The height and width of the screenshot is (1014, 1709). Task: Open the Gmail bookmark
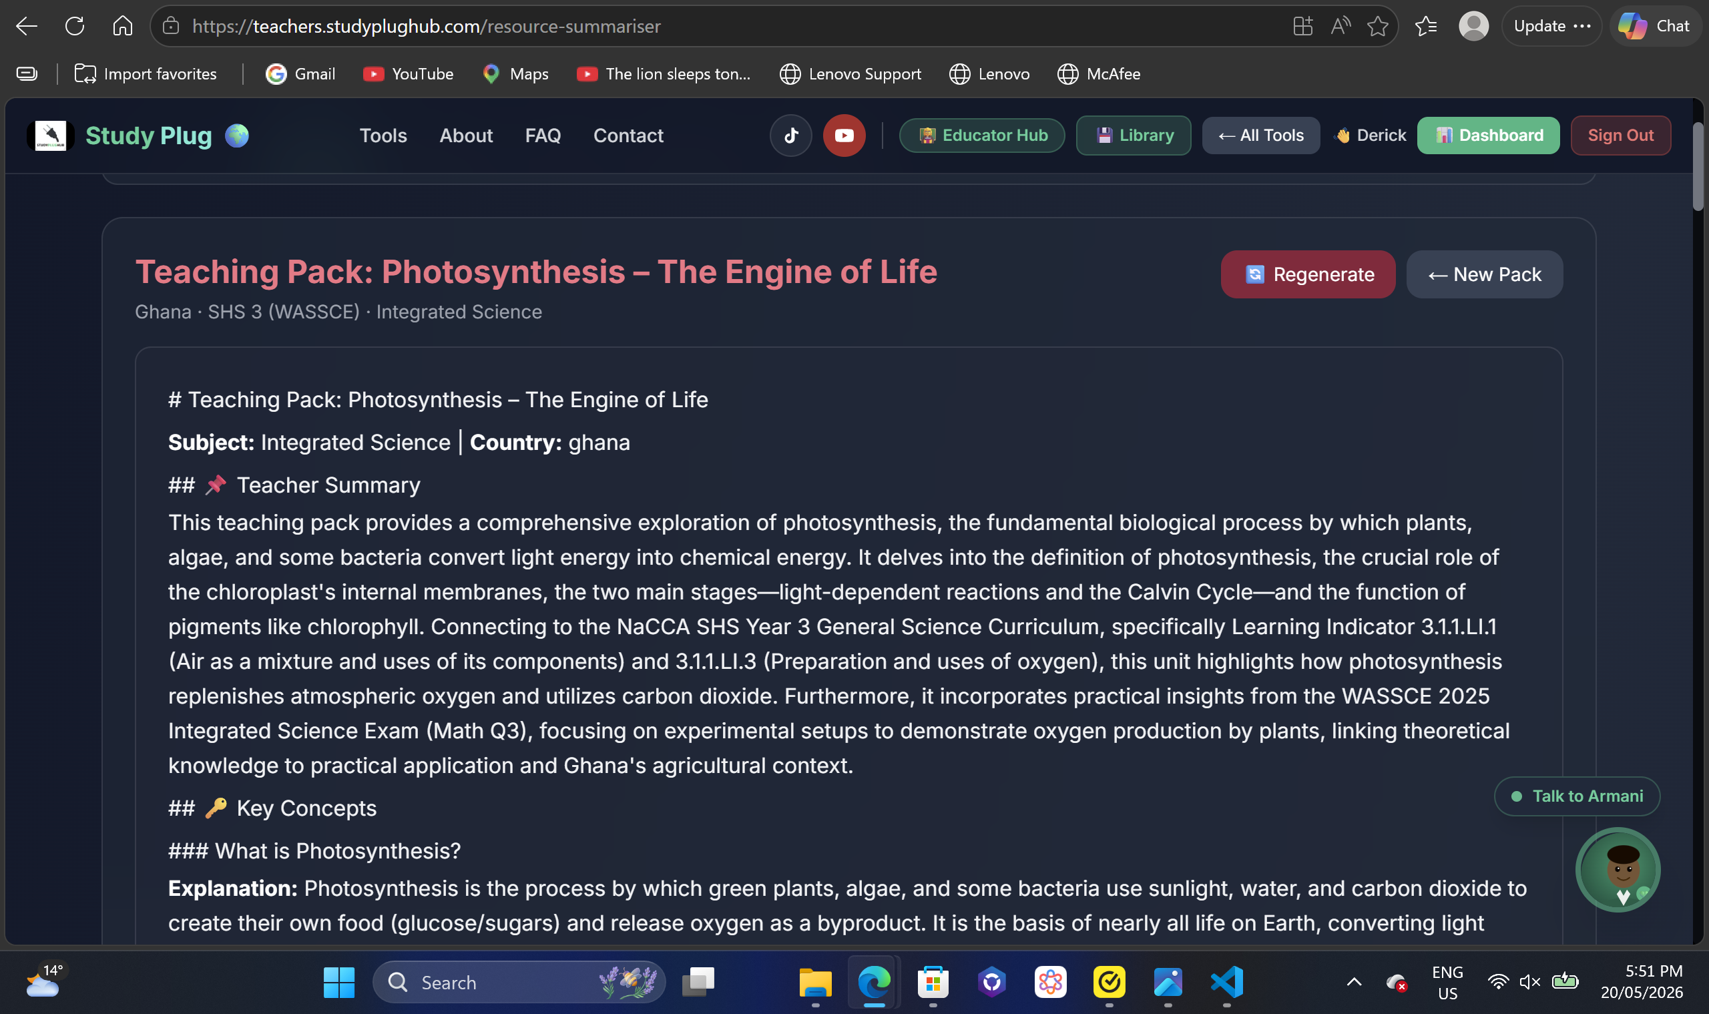(300, 74)
